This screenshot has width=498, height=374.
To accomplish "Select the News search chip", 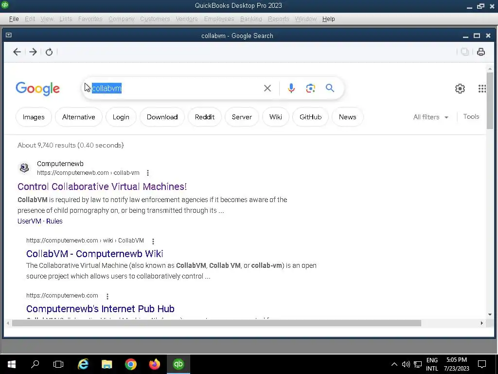I will point(347,117).
